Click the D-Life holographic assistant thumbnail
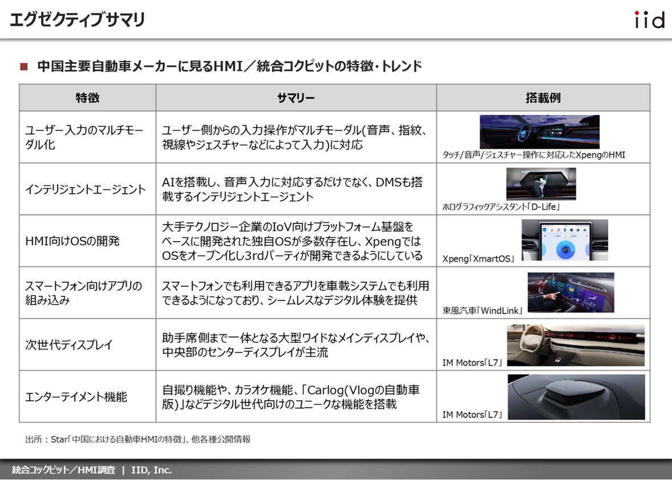Viewport: 672px width, 480px height. click(x=541, y=184)
